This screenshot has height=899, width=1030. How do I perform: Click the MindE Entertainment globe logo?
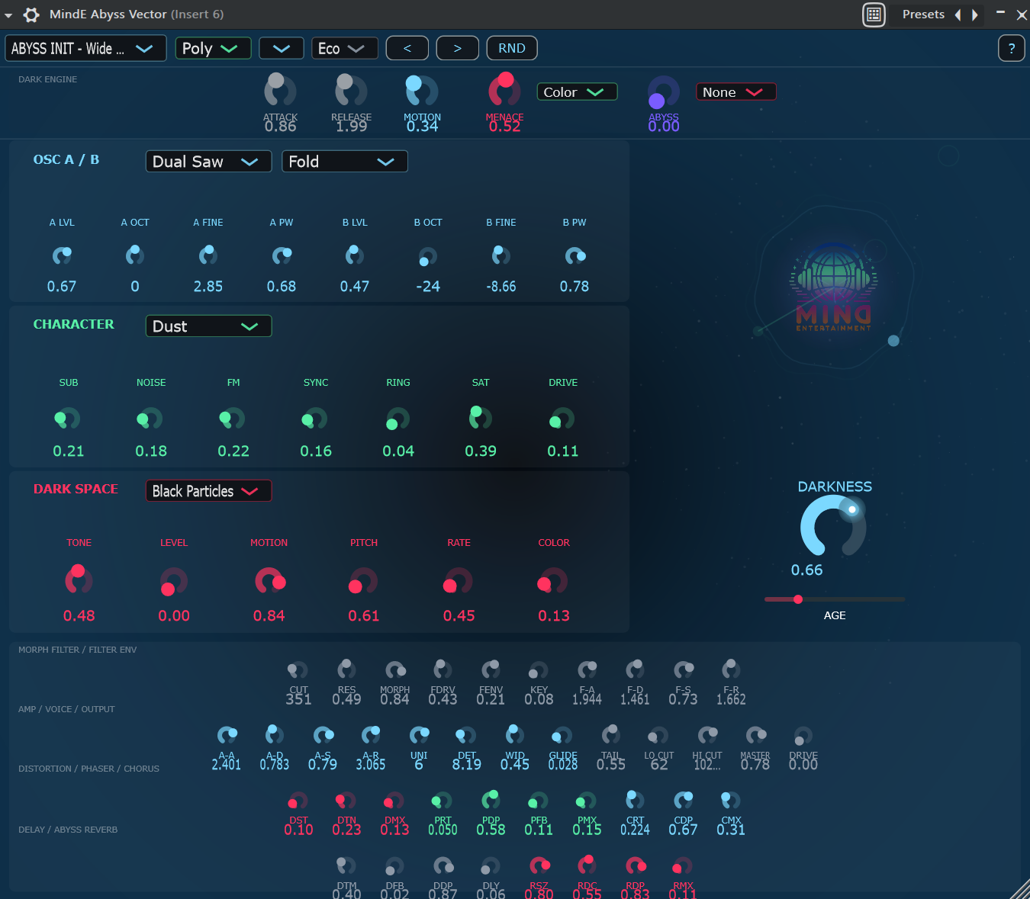point(834,287)
